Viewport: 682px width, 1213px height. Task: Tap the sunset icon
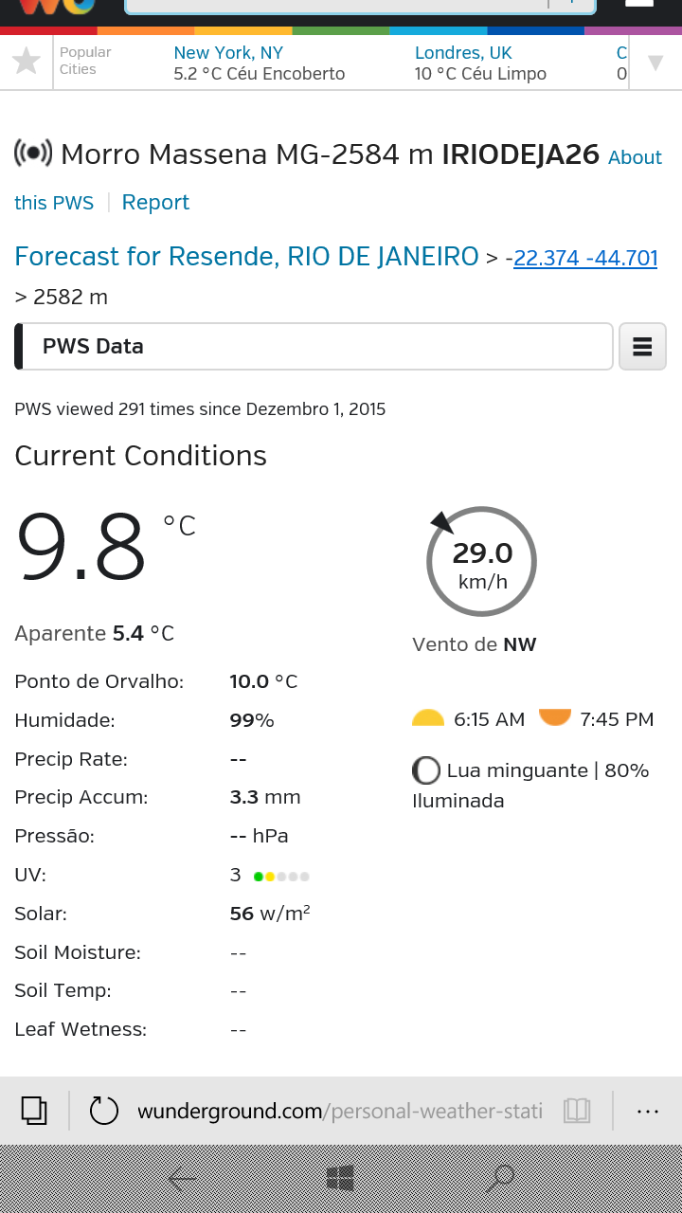555,717
